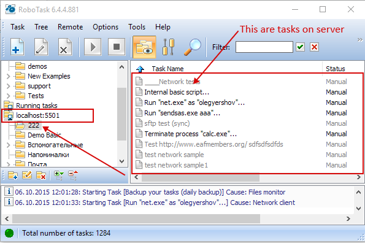Click the RoboTask application icon in the title bar
This screenshot has width=365, height=243.
point(10,9)
